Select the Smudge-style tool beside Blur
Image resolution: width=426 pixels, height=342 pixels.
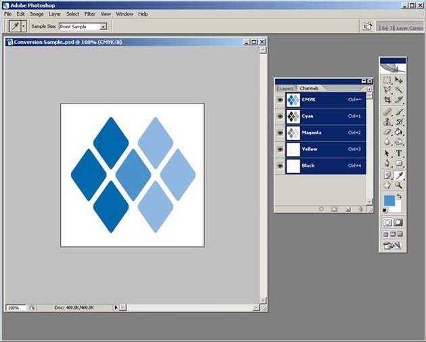pyautogui.click(x=398, y=141)
